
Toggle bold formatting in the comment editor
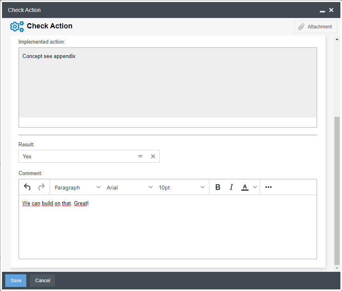click(218, 187)
